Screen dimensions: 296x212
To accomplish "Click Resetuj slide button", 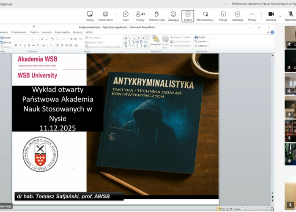I will tap(6, 42).
